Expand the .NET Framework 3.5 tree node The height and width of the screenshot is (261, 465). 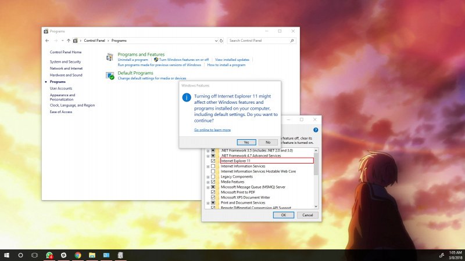click(x=208, y=150)
